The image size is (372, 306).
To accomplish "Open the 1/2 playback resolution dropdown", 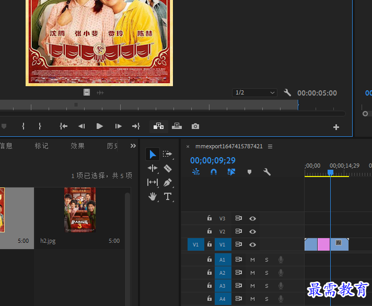I will 254,92.
